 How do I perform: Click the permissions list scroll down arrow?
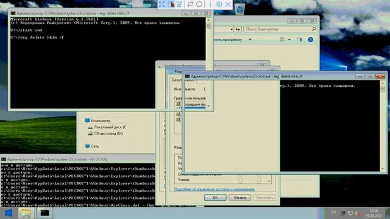(269, 181)
